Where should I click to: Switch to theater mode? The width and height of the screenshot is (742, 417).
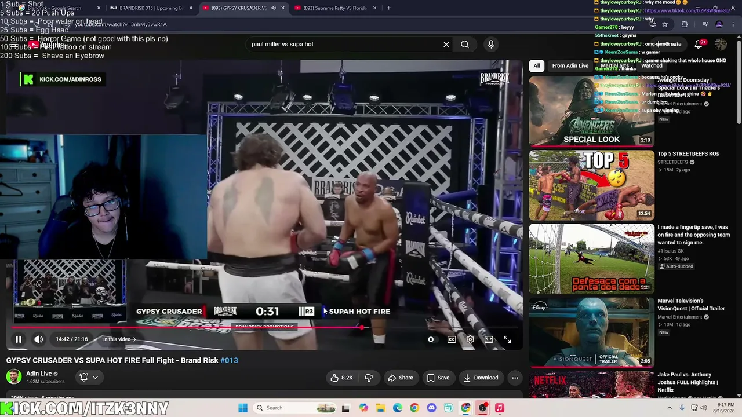pyautogui.click(x=489, y=339)
